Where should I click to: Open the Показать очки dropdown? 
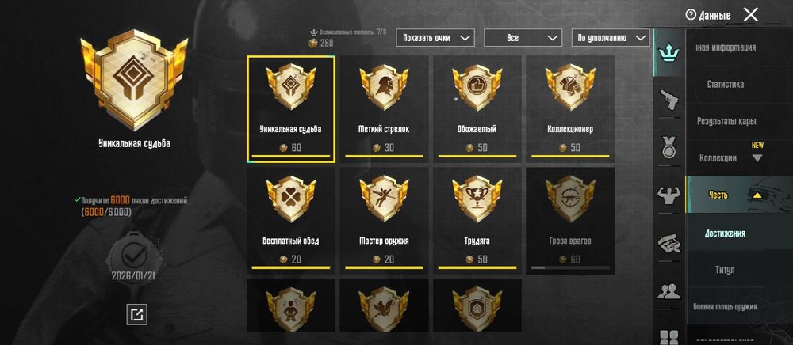point(435,38)
